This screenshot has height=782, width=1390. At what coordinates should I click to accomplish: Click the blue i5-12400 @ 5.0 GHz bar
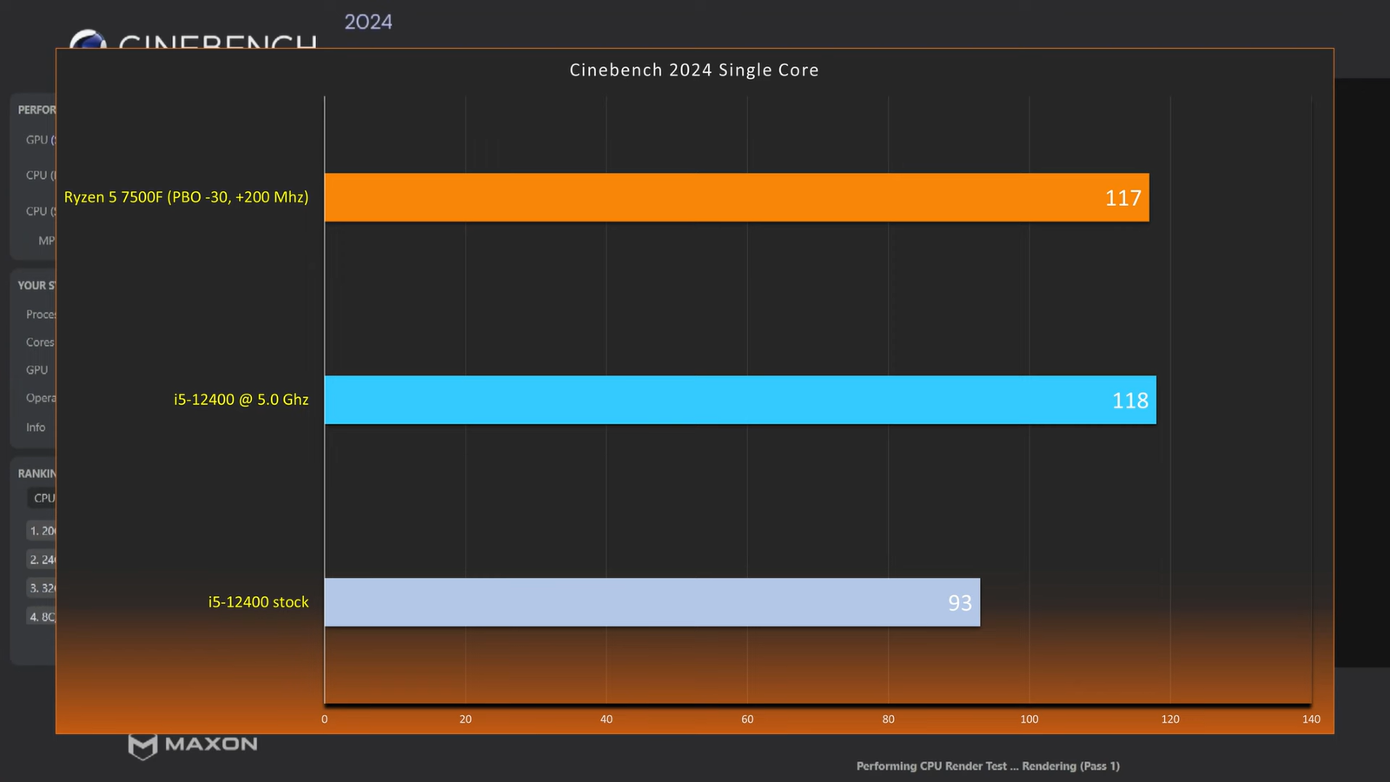point(739,400)
